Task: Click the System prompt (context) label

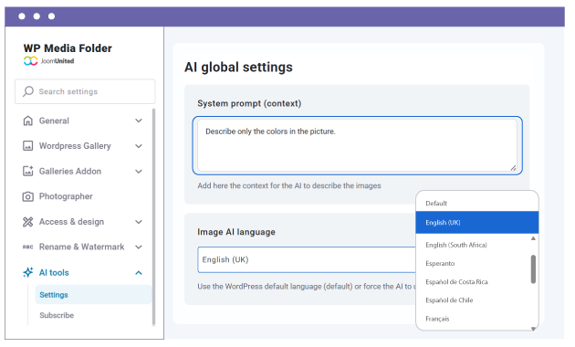Action: [249, 103]
